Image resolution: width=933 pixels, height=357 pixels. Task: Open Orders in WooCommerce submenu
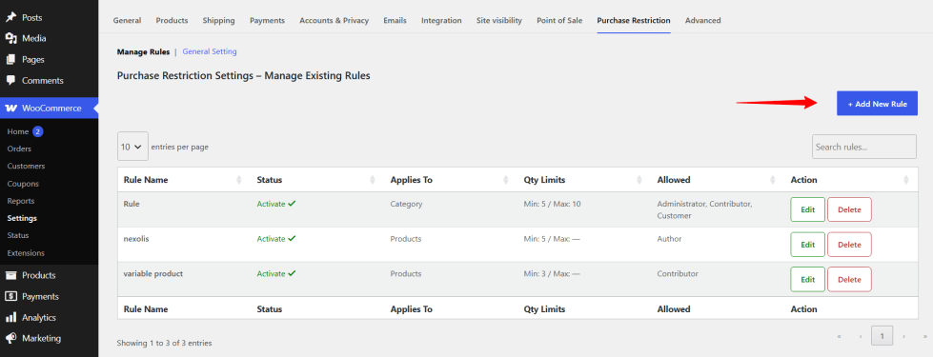click(19, 149)
